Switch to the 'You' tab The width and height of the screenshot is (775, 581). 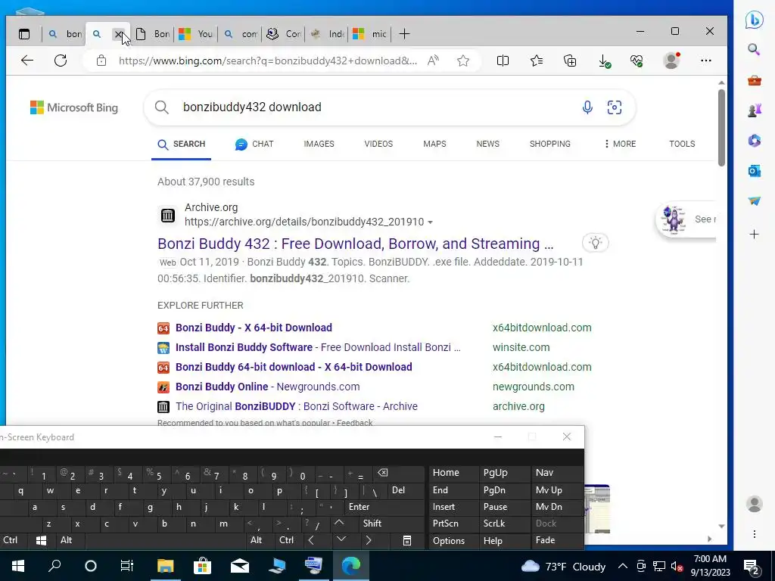(196, 34)
